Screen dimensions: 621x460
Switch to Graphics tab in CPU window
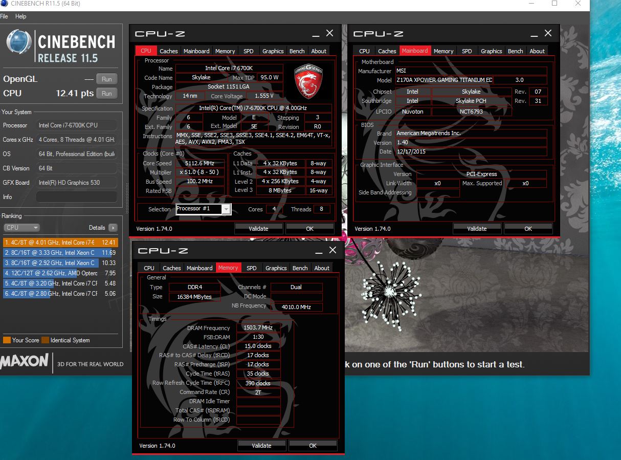coord(273,51)
